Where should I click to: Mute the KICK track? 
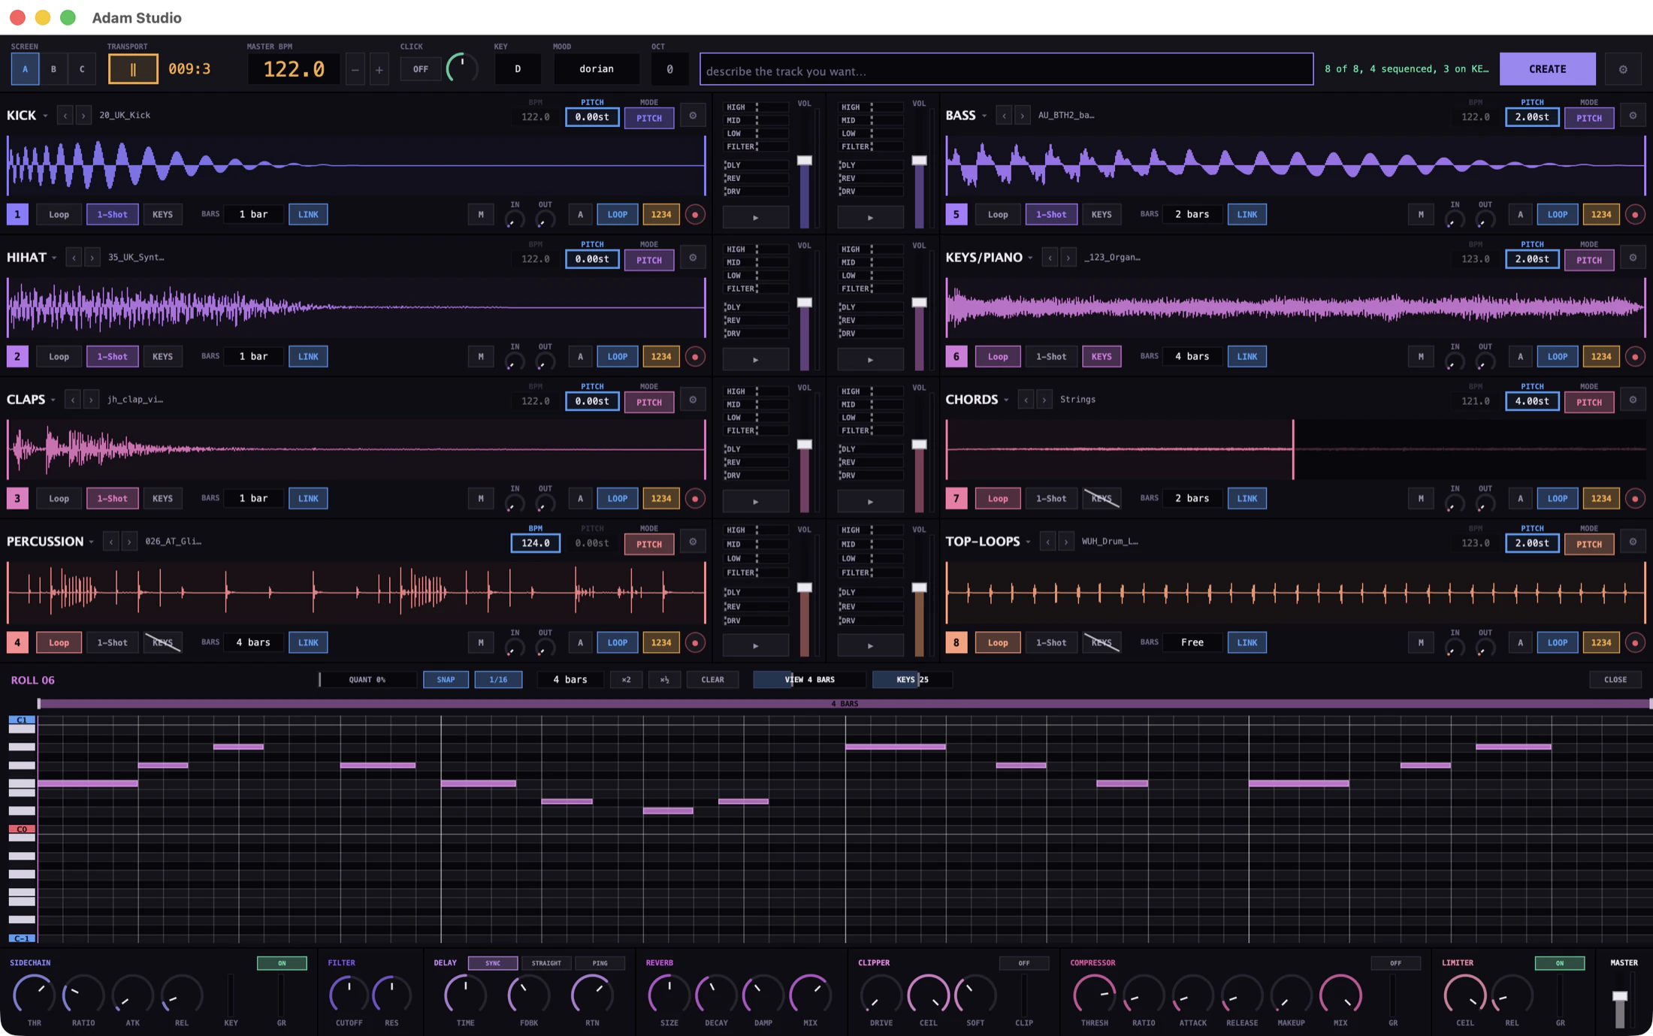point(481,215)
